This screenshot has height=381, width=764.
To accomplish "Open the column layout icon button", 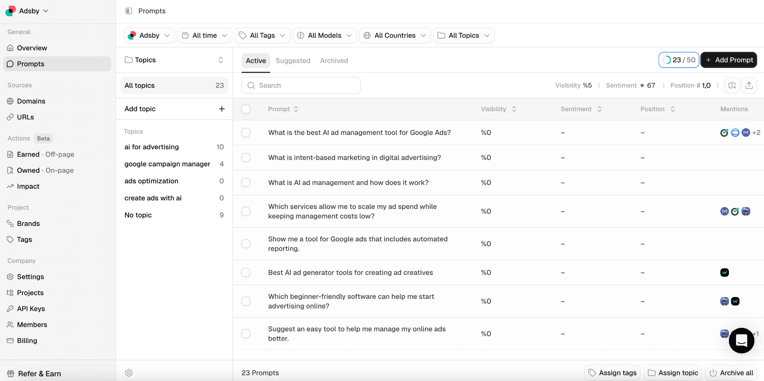I will 732,85.
